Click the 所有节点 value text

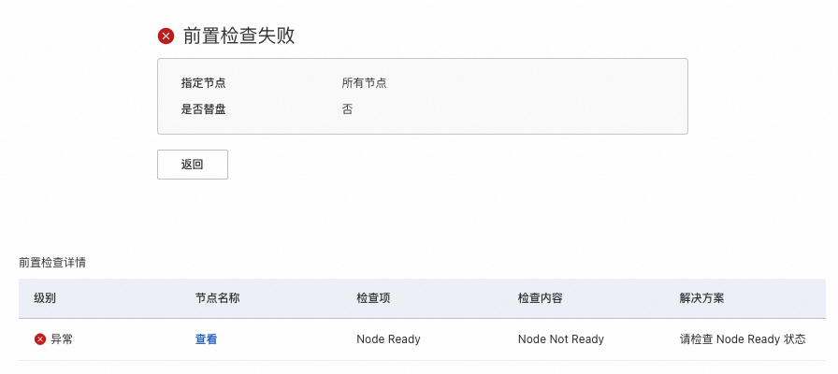click(x=364, y=82)
